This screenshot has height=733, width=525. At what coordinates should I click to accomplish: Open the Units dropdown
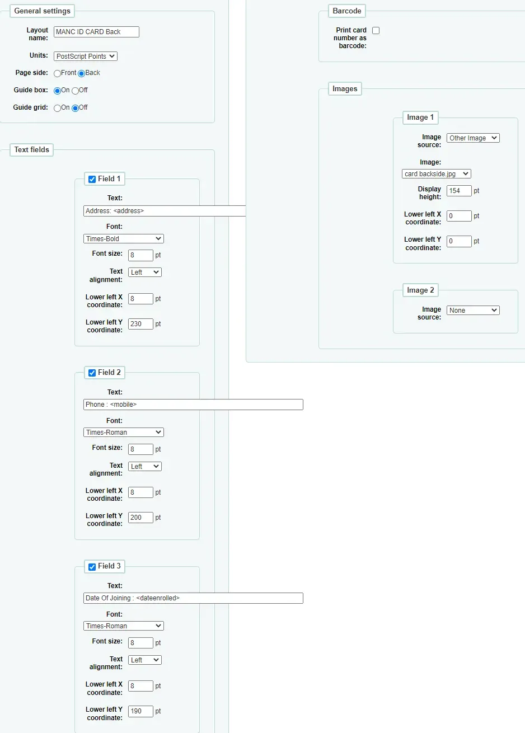(86, 56)
